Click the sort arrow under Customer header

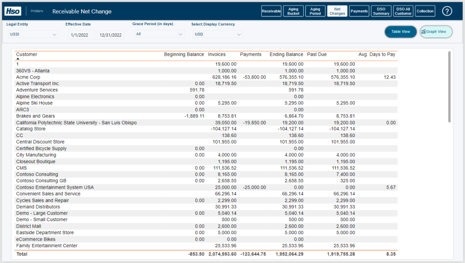coord(18,59)
